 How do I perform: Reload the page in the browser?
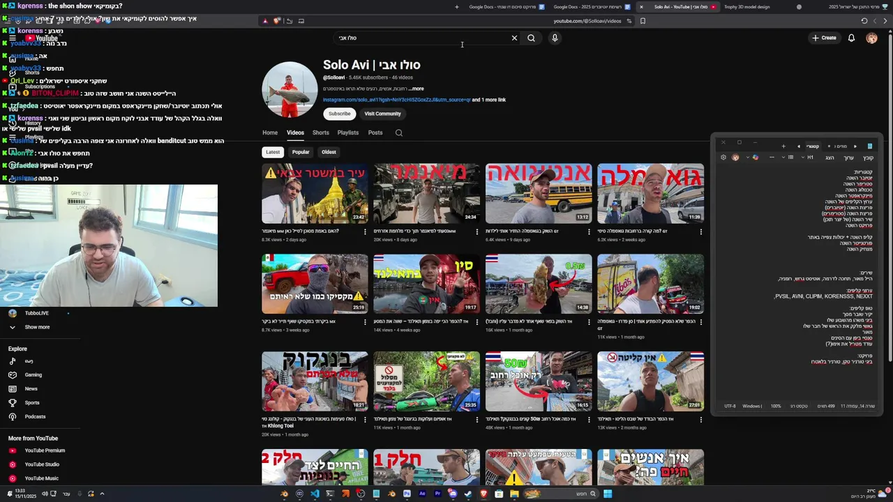tap(864, 21)
